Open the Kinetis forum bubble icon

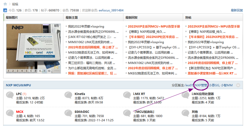[68, 95]
